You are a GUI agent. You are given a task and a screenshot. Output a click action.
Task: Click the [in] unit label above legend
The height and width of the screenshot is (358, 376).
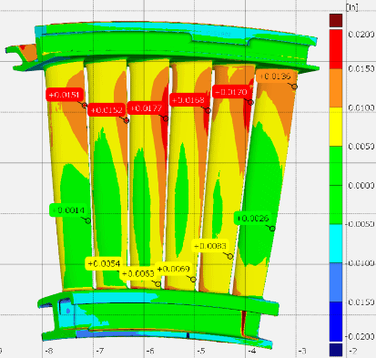click(x=352, y=7)
